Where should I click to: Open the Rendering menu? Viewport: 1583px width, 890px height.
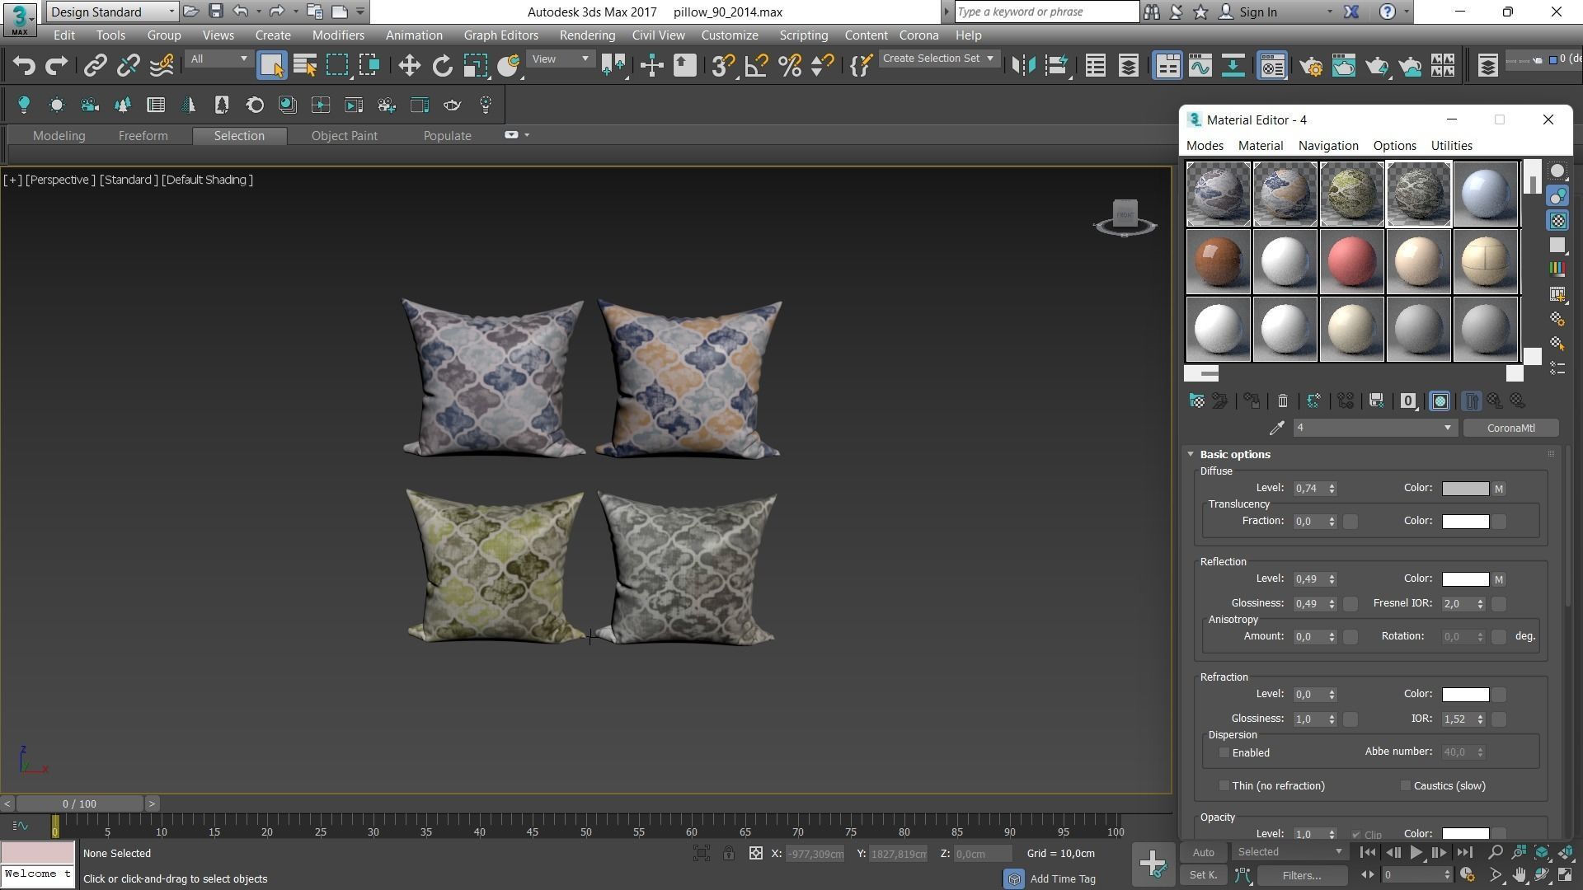tap(587, 35)
